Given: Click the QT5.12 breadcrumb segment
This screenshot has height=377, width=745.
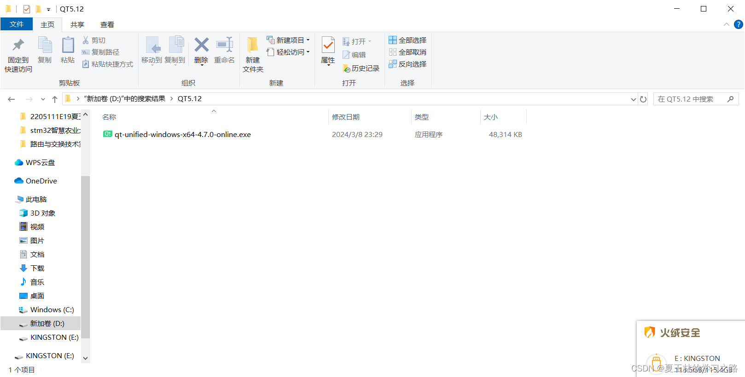Looking at the screenshot, I should click(190, 99).
